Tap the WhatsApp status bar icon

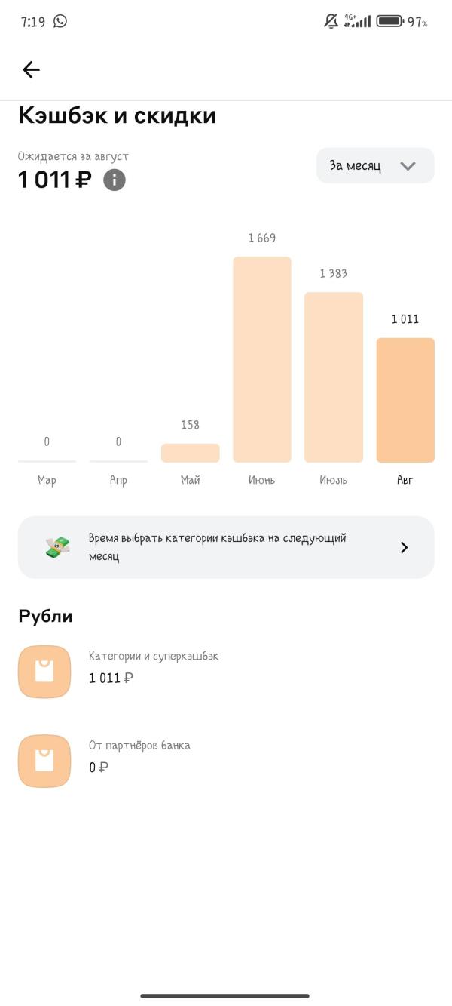pos(60,21)
